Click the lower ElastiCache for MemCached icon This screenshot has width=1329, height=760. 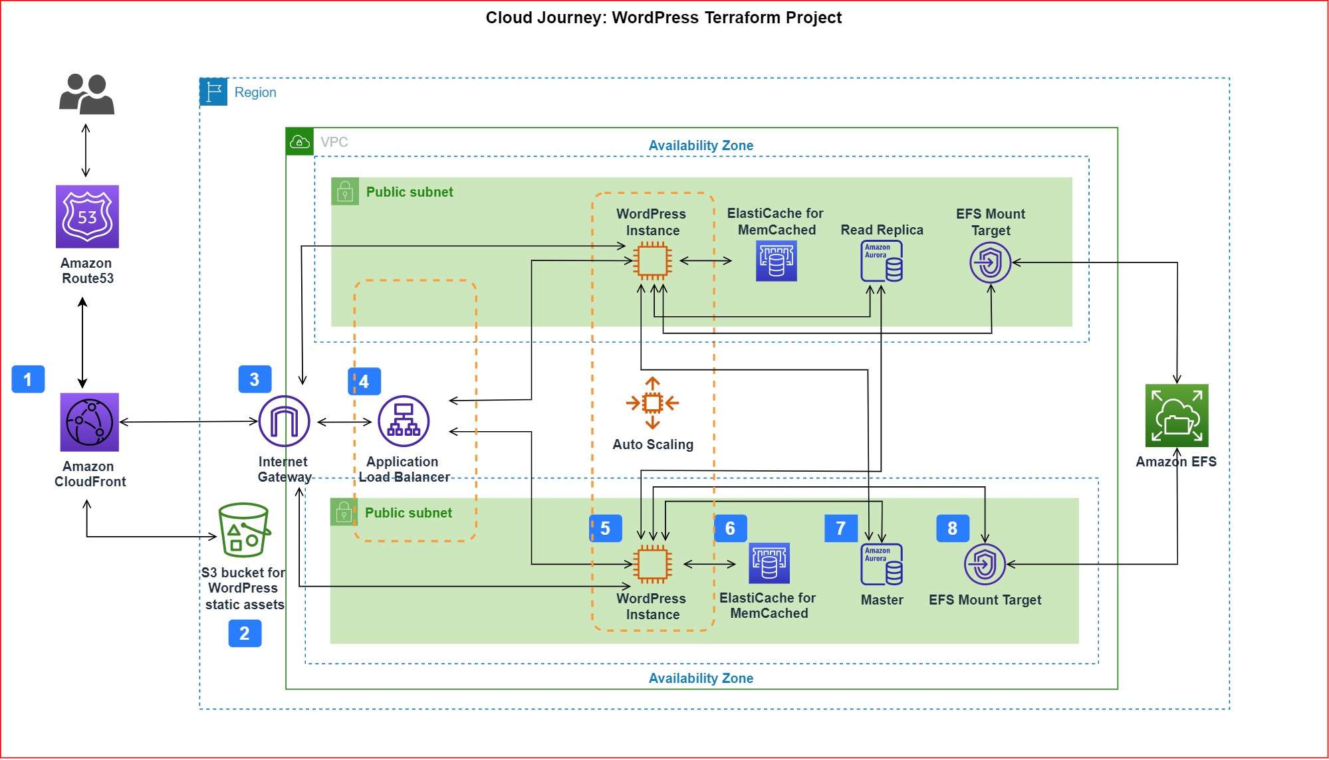(x=769, y=563)
